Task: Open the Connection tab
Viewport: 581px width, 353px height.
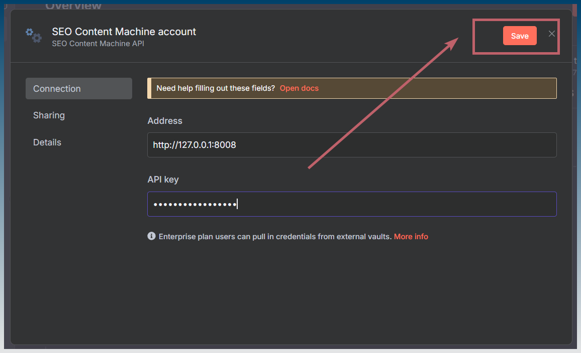Action: (78, 88)
